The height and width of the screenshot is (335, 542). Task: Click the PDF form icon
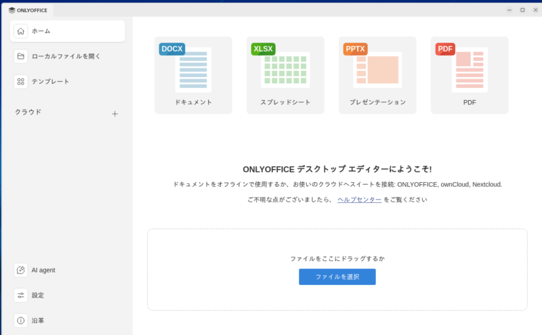[469, 68]
